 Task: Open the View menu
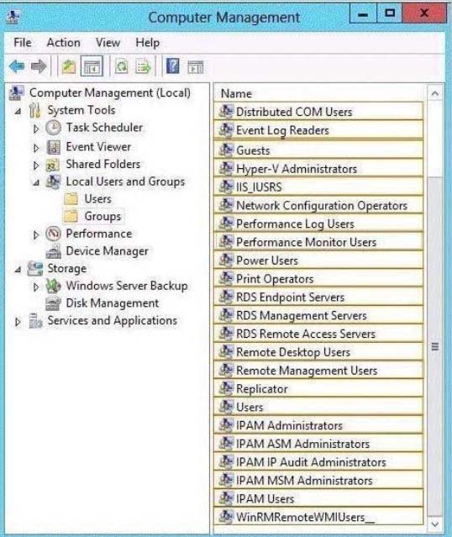coord(108,43)
